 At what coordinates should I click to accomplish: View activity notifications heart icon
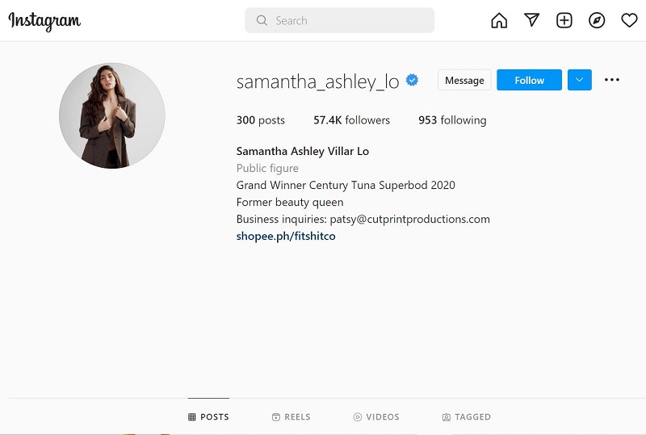coord(629,20)
